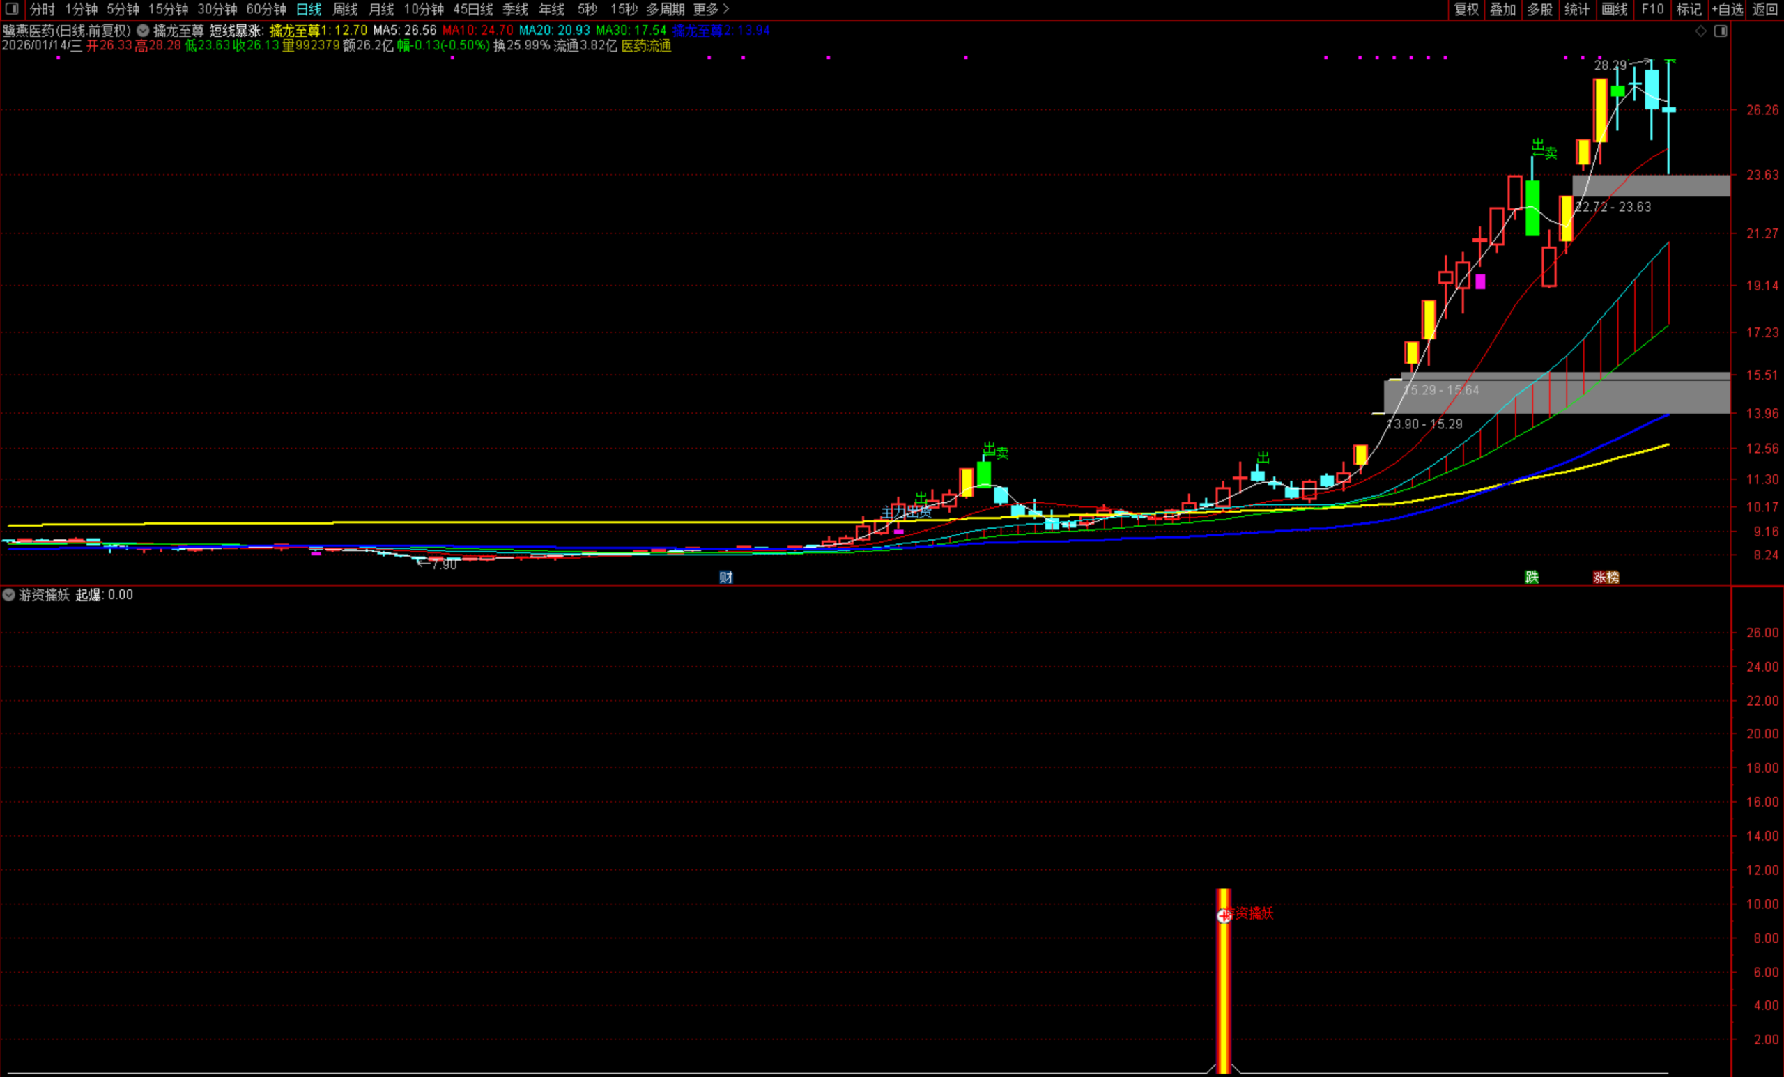Open F10 company information

pos(1652,10)
